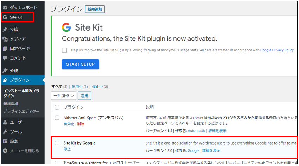Viewport: 299px width, 166px height.
Task: Click the settings sliders icon for 設定
Action: coord(5,141)
